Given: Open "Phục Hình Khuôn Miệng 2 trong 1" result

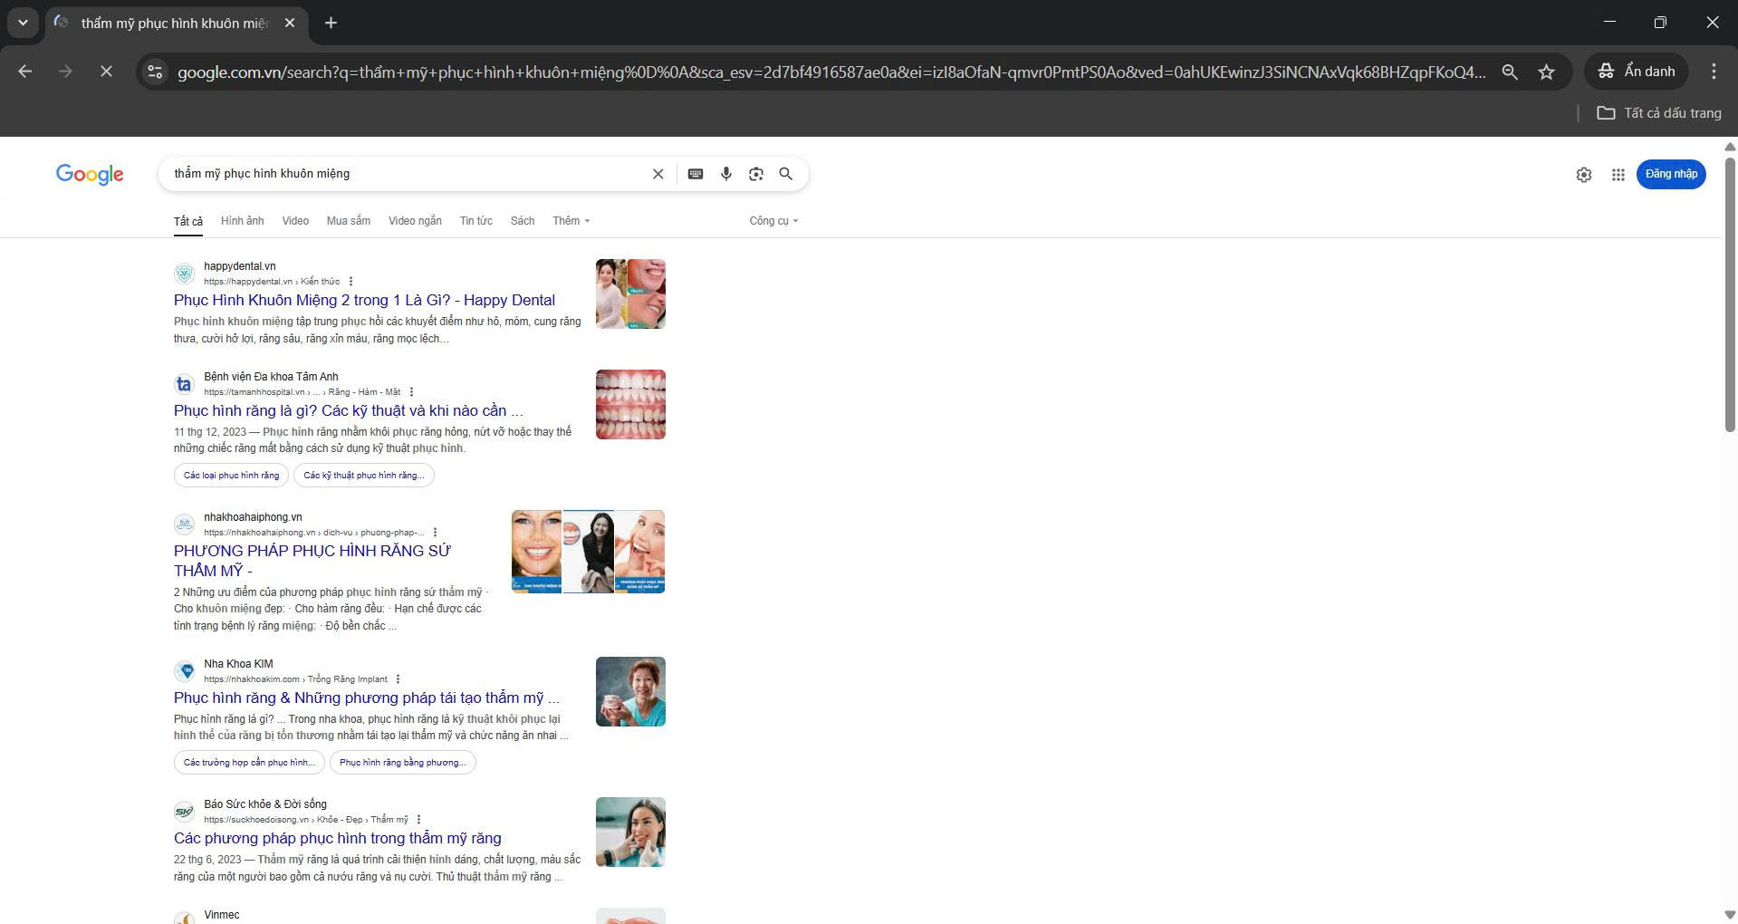Looking at the screenshot, I should point(365,301).
